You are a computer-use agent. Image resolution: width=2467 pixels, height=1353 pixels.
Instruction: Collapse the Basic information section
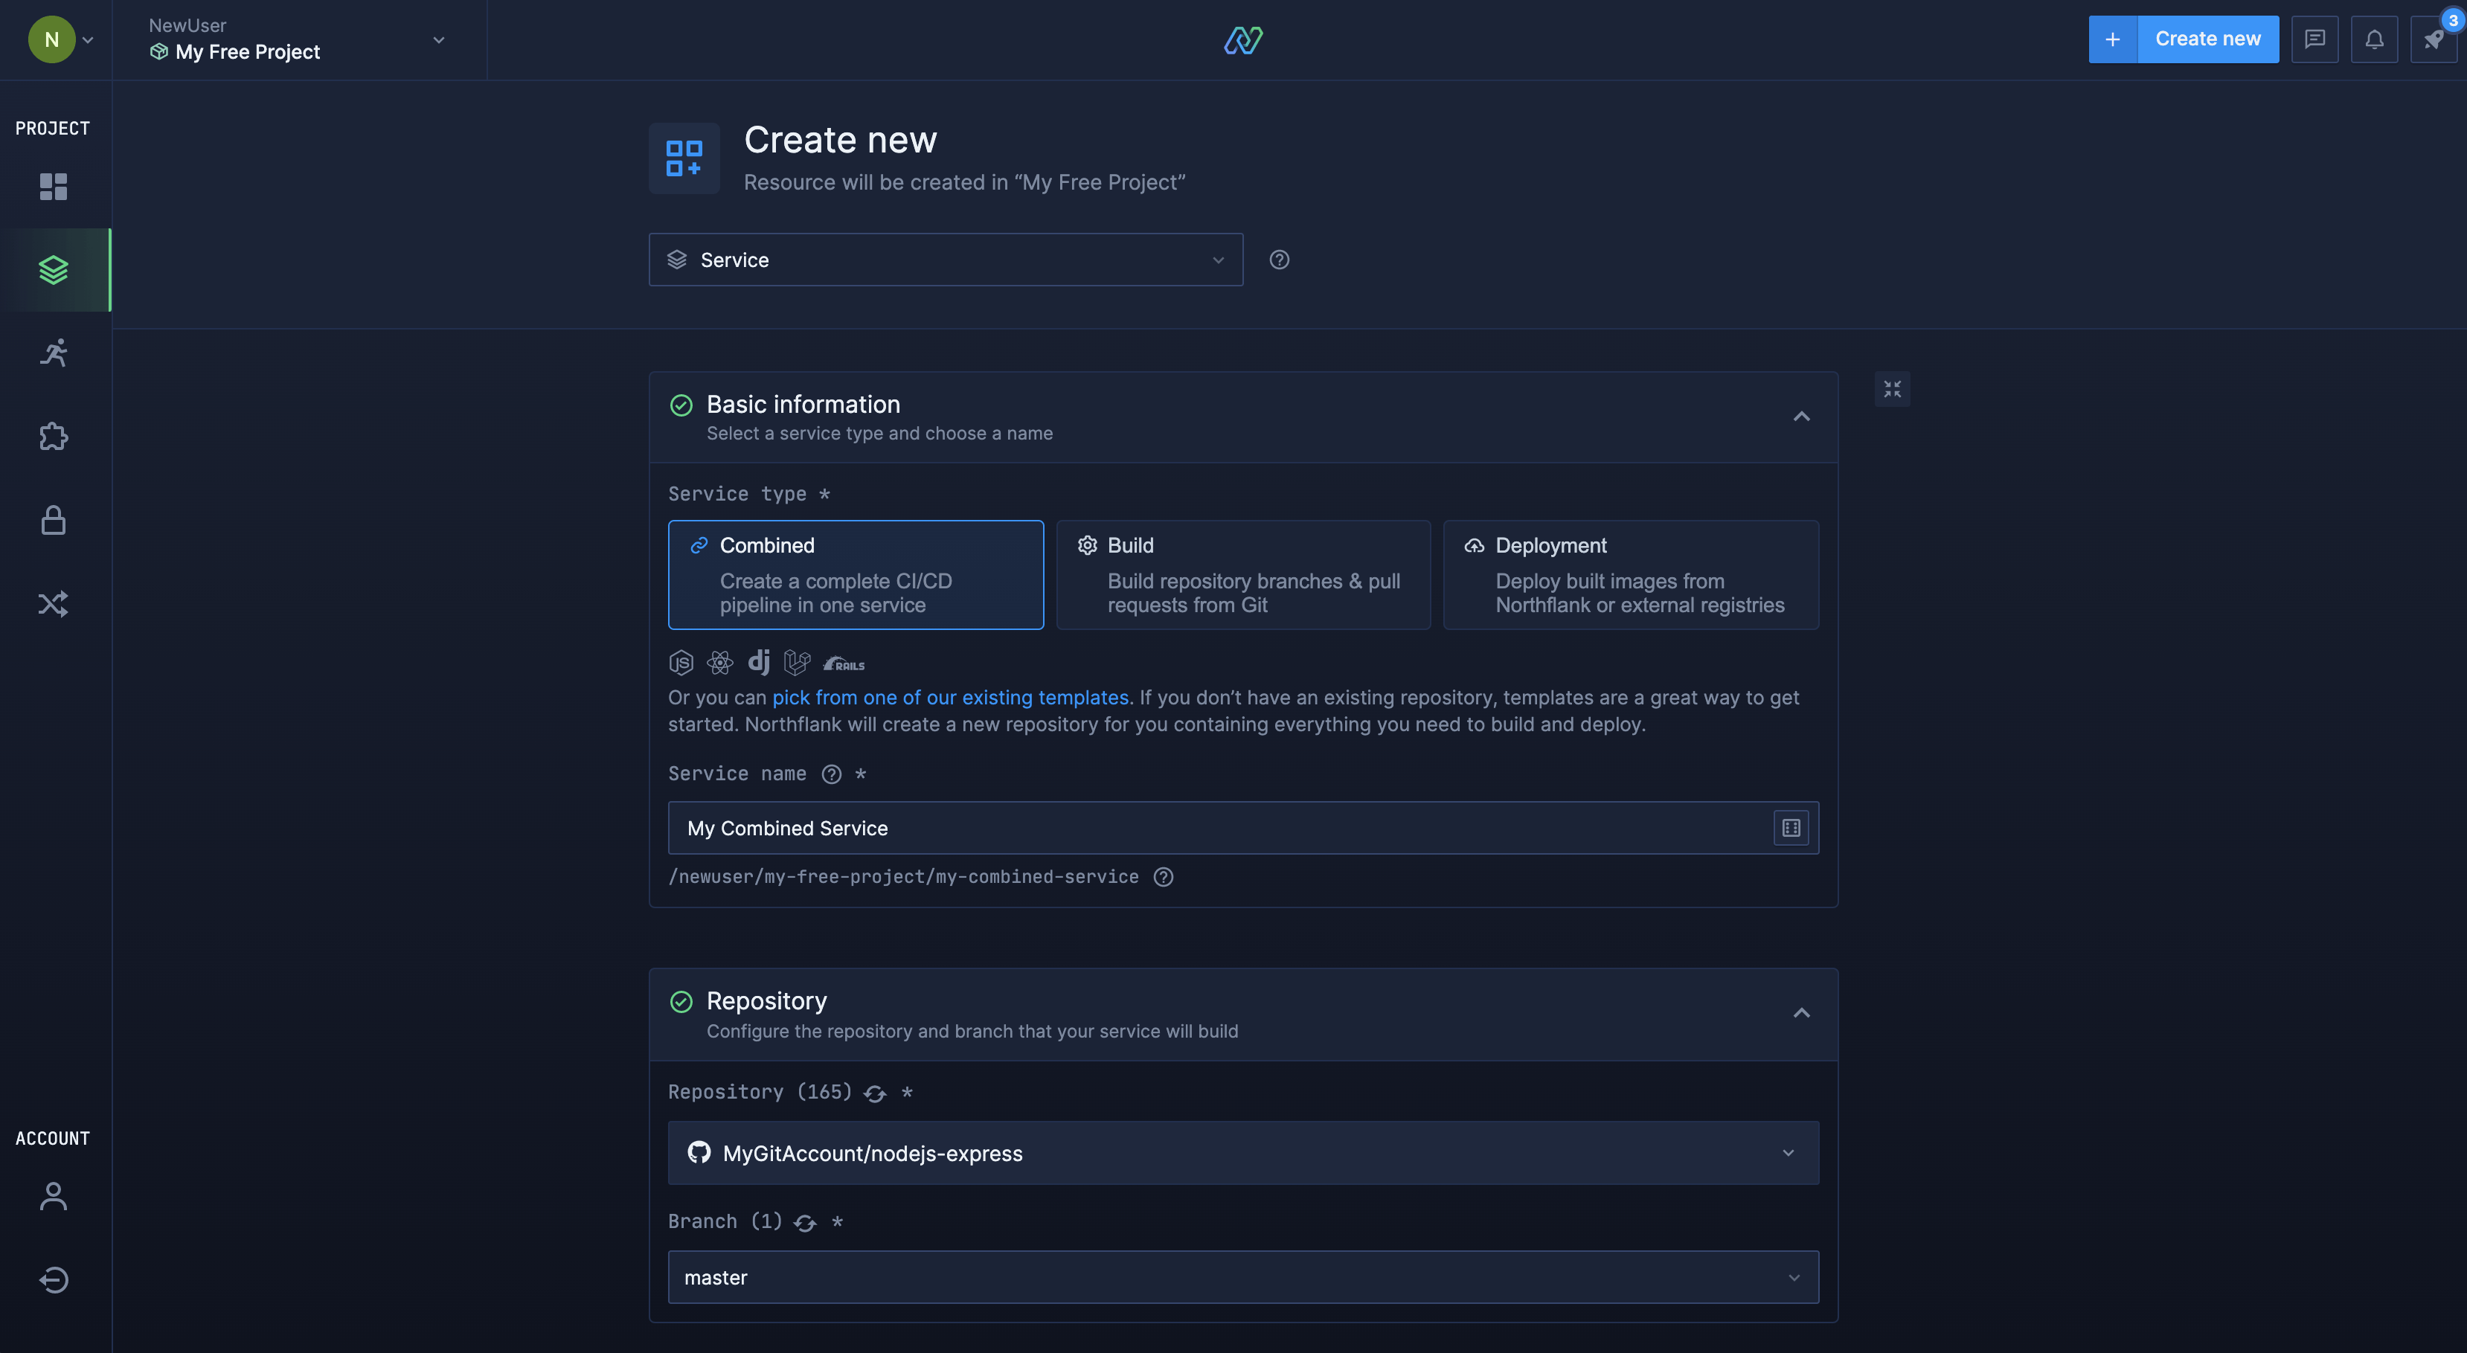pos(1801,417)
